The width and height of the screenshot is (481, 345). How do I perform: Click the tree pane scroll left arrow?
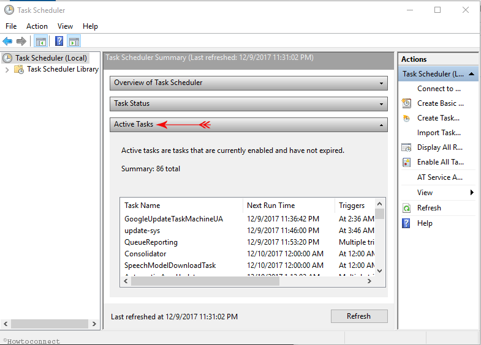pyautogui.click(x=6, y=324)
